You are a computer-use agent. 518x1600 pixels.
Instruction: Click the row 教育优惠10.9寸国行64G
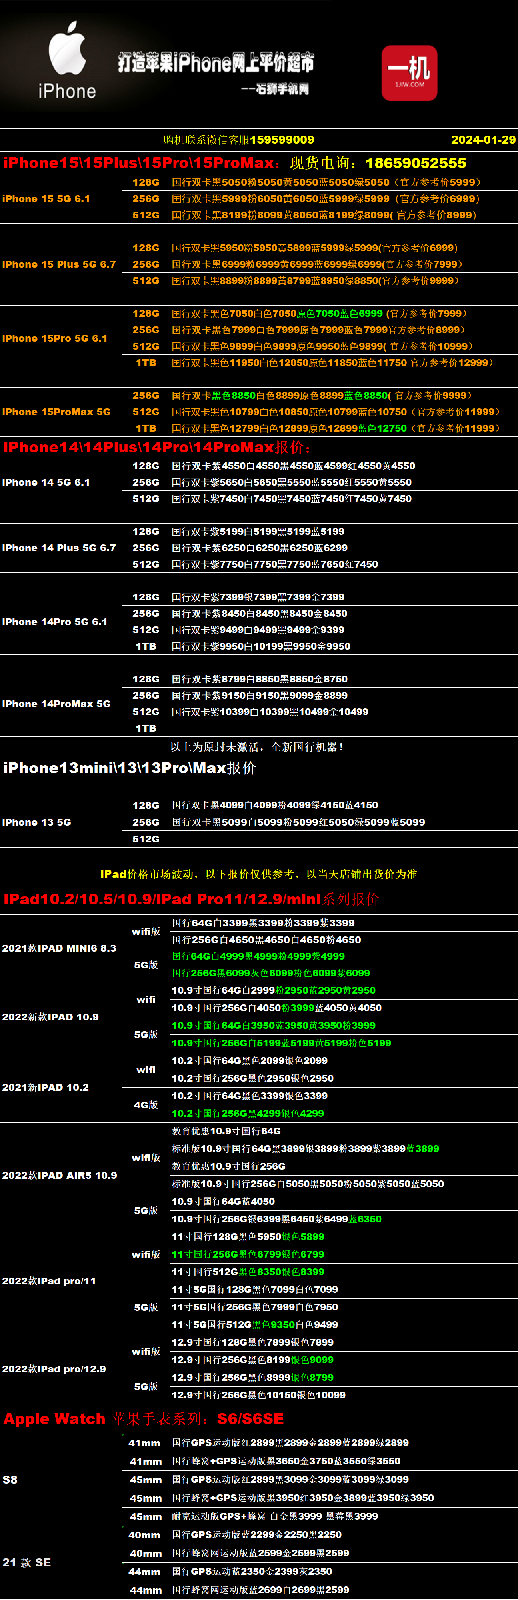(x=344, y=1131)
